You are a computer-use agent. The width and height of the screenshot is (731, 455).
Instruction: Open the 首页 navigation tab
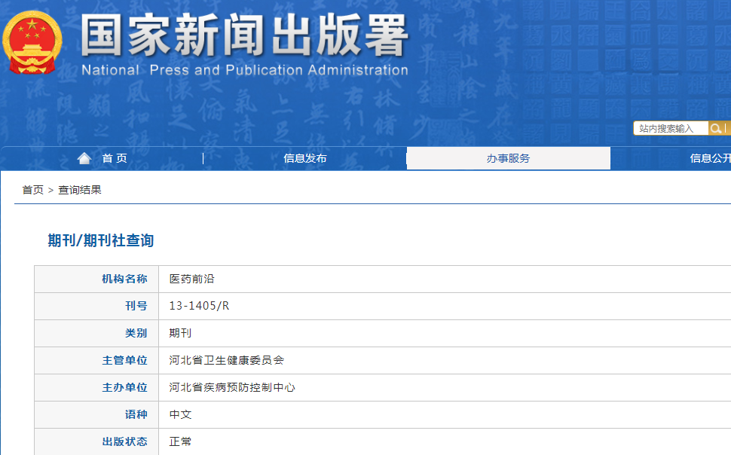coord(115,158)
